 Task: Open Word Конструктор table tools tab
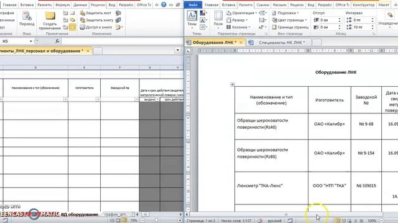coord(363,5)
